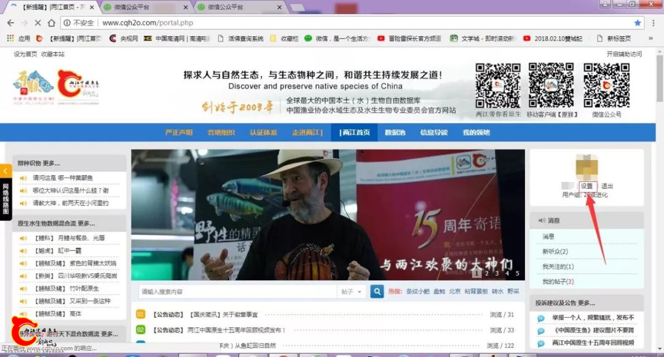664x357 pixels.
Task: Click the site logo in header
Action: 56,87
